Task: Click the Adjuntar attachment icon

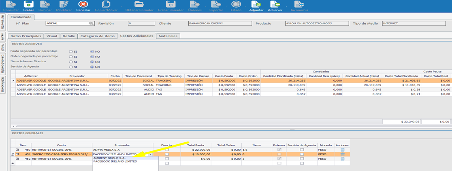Action: click(256, 4)
